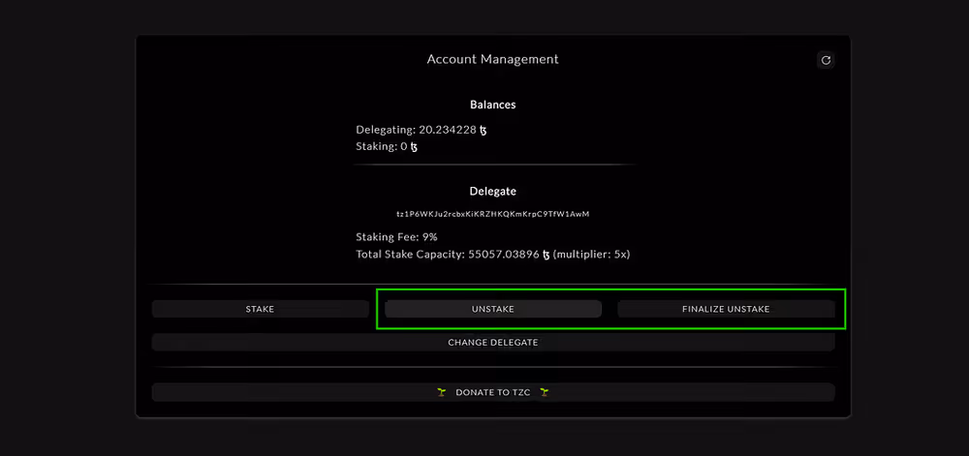Screen dimensions: 969x456
Task: Click the Staking balance line
Action: 387,147
